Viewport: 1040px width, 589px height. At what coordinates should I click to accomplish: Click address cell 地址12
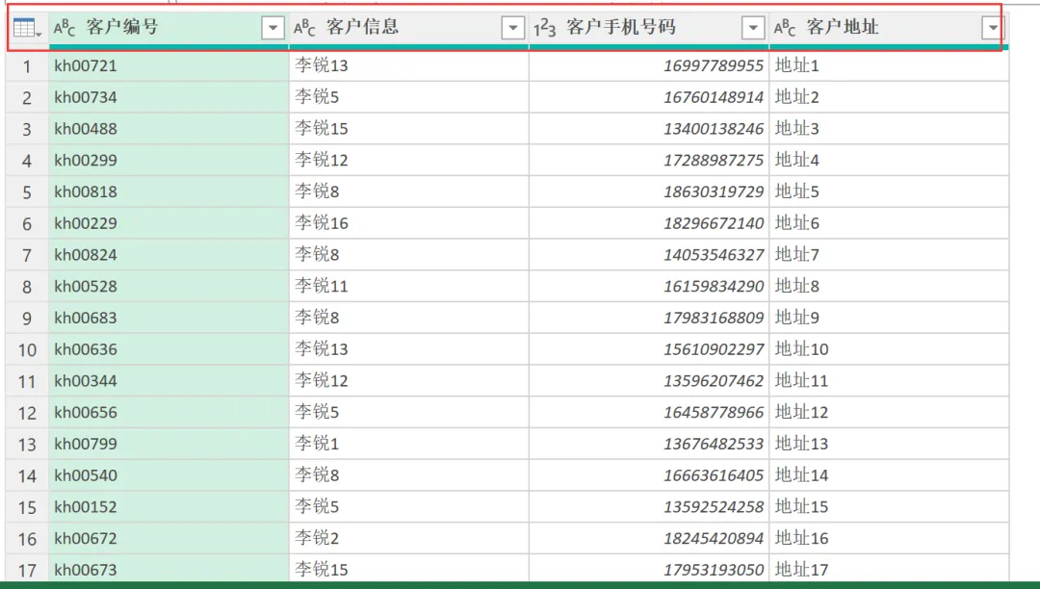tap(890, 412)
